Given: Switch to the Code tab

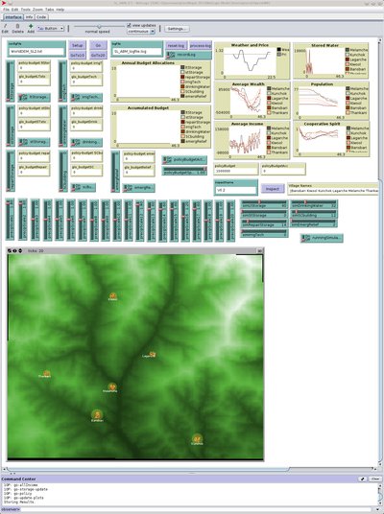Looking at the screenshot, I should (41, 17).
